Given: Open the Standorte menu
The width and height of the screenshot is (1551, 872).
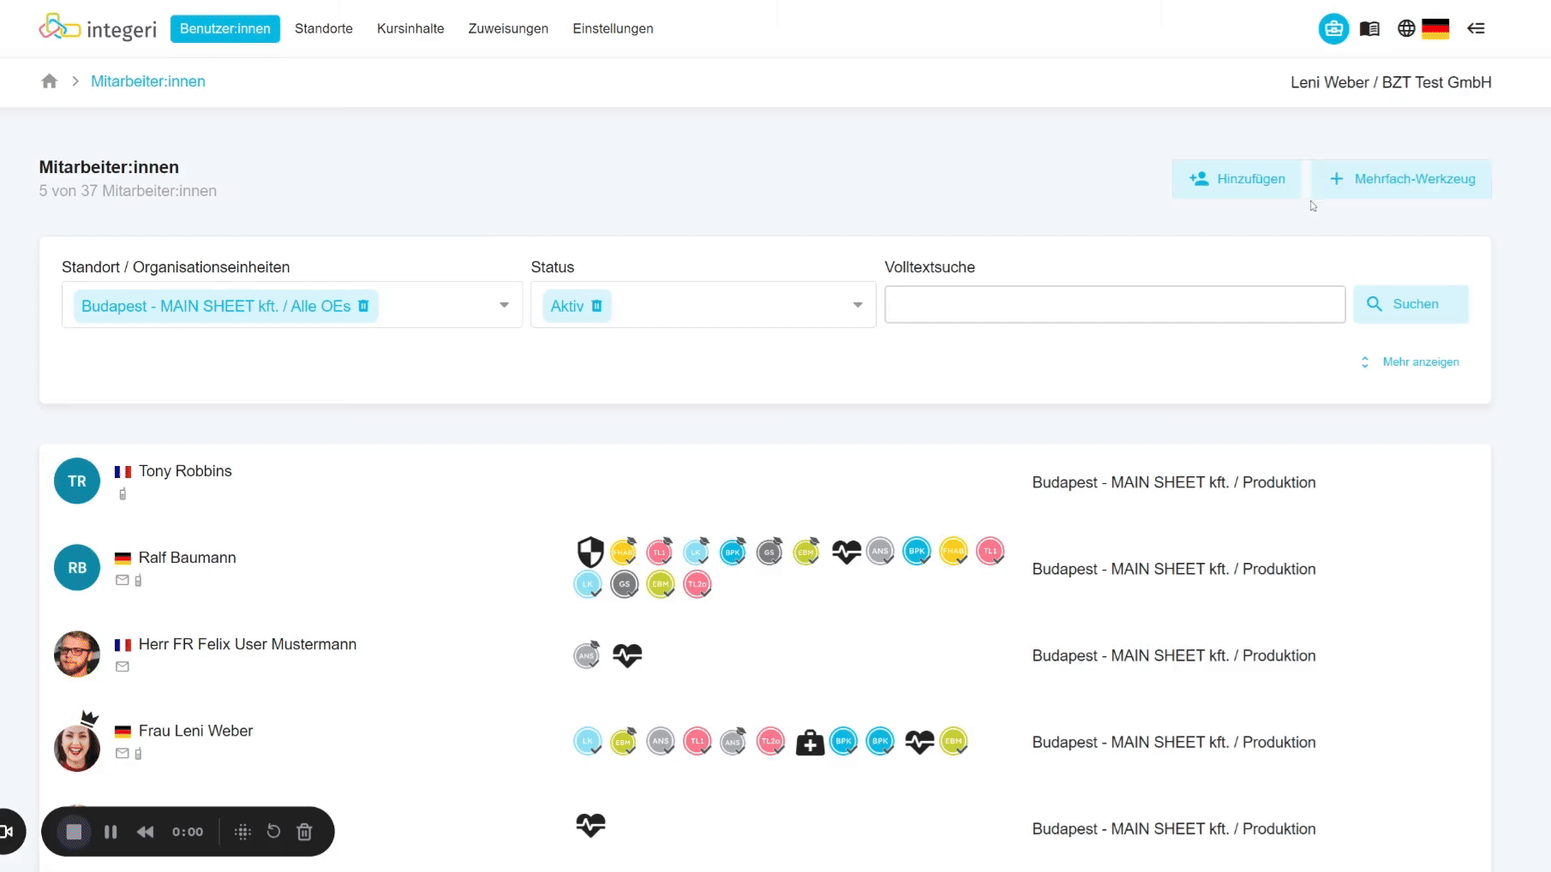Looking at the screenshot, I should pos(324,28).
